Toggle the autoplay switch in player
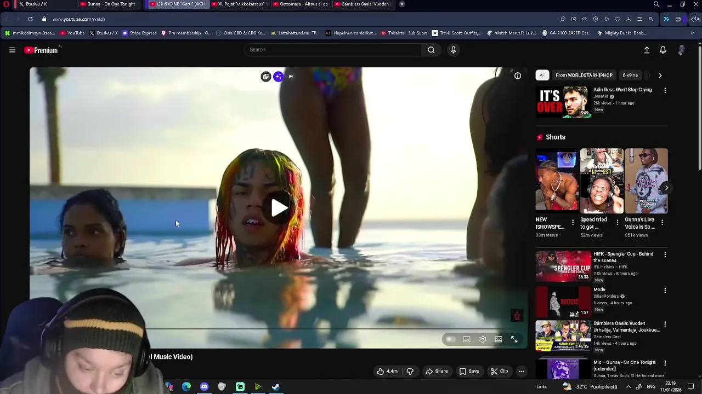The height and width of the screenshot is (394, 702). tap(450, 339)
